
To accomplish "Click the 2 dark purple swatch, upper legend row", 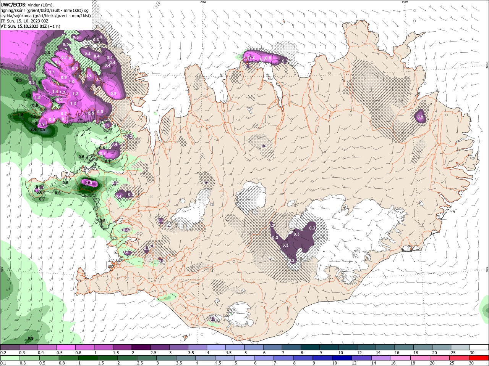I will click(x=141, y=347).
